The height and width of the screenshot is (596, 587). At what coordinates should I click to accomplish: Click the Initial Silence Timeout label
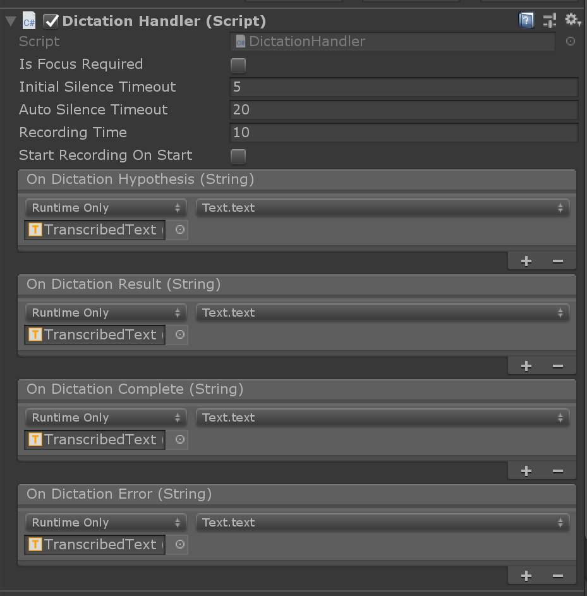(x=97, y=87)
